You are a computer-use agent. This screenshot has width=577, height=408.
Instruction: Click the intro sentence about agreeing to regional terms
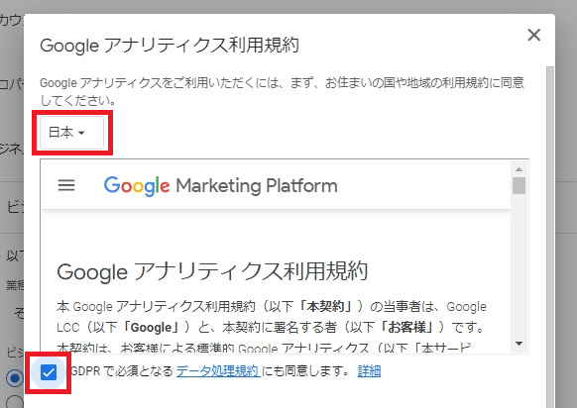282,91
